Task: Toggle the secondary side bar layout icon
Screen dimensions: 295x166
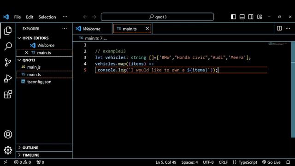Action: tap(251, 17)
